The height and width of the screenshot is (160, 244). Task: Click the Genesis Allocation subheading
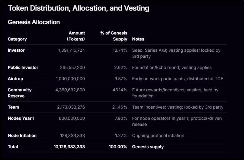[x=34, y=22]
